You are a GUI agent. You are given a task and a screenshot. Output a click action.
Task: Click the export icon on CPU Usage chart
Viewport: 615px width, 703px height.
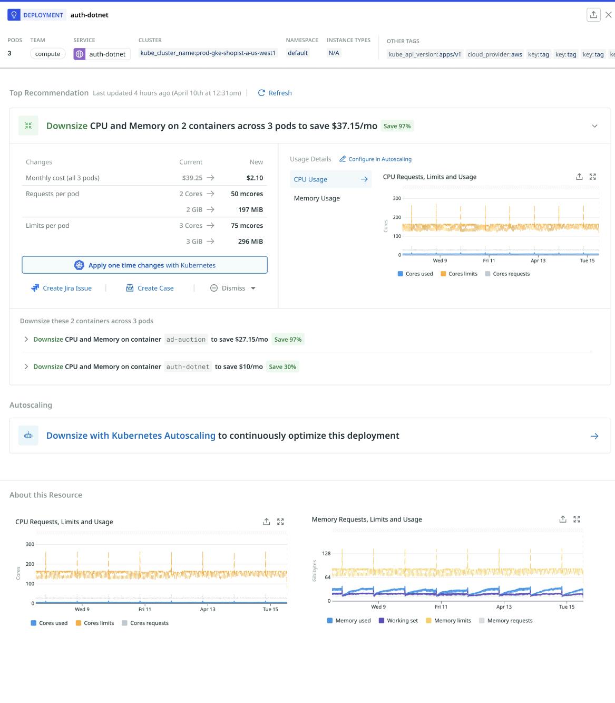click(x=579, y=177)
